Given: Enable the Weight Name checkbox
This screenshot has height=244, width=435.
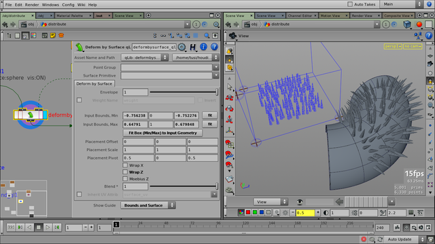Looking at the screenshot, I should coord(80,100).
